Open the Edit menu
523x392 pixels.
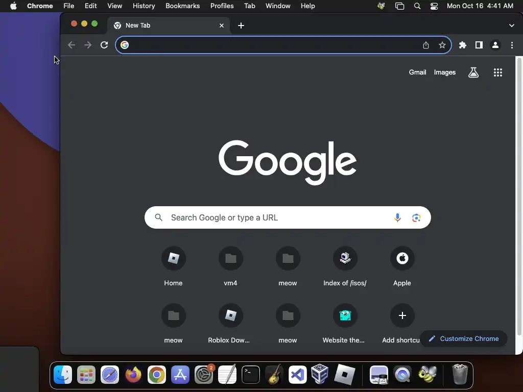coord(91,6)
